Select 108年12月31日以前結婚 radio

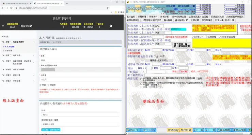tap(193, 37)
